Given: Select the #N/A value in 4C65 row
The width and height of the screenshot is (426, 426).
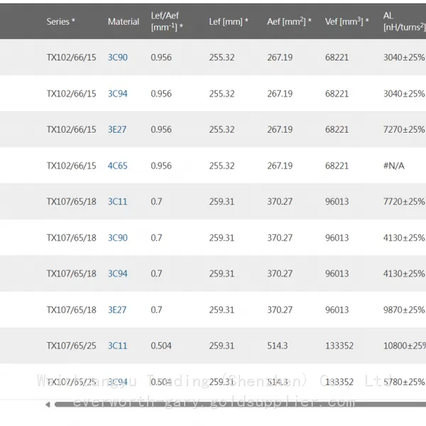Looking at the screenshot, I should [x=393, y=165].
